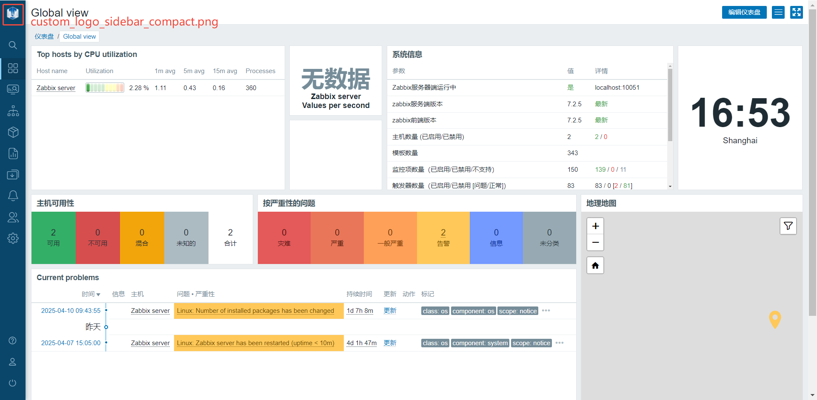Click the Zabbix logo in the sidebar
The image size is (817, 400).
(13, 14)
